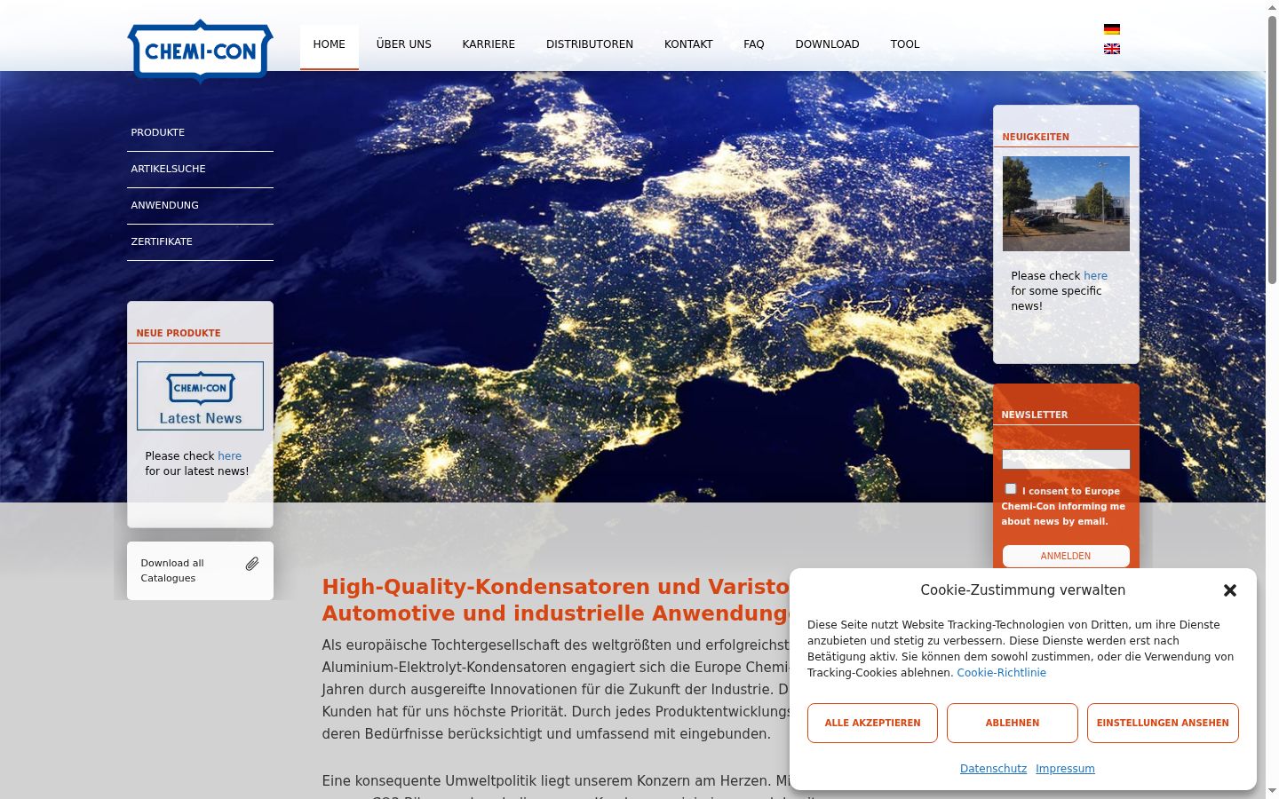Decline cookies with ABLEHNEN button
This screenshot has height=799, width=1279.
1013,723
